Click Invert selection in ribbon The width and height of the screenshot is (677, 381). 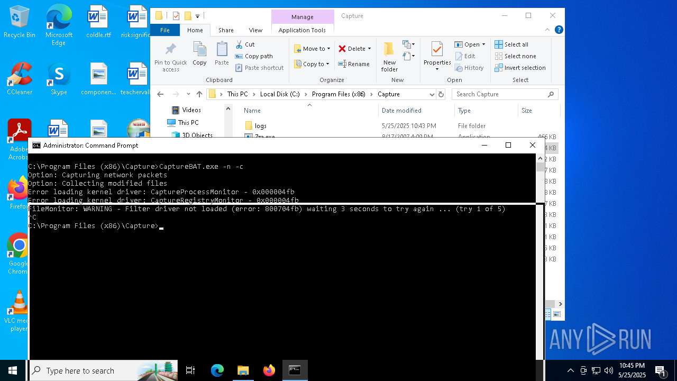520,68
